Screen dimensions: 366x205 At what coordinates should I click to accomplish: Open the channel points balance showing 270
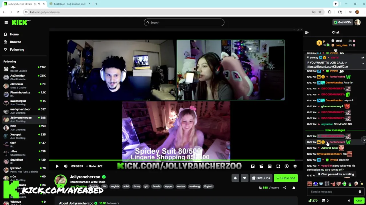pyautogui.click(x=313, y=201)
